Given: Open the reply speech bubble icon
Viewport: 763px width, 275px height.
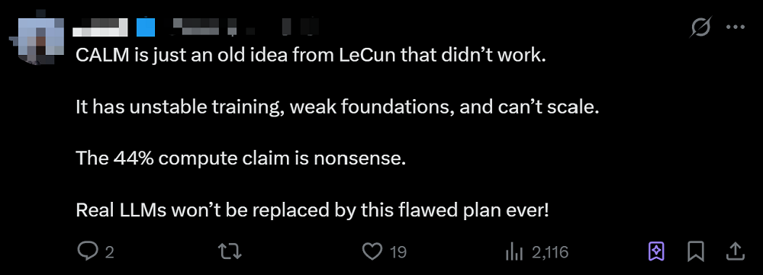Looking at the screenshot, I should pos(88,251).
